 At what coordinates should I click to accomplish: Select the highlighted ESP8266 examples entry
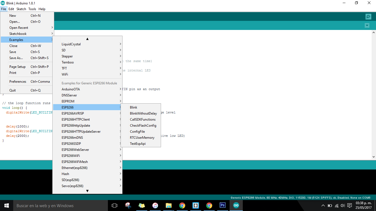(x=87, y=107)
